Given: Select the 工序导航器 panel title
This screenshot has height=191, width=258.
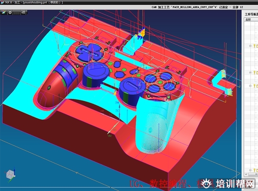Looking at the screenshot, I should pos(250,14).
